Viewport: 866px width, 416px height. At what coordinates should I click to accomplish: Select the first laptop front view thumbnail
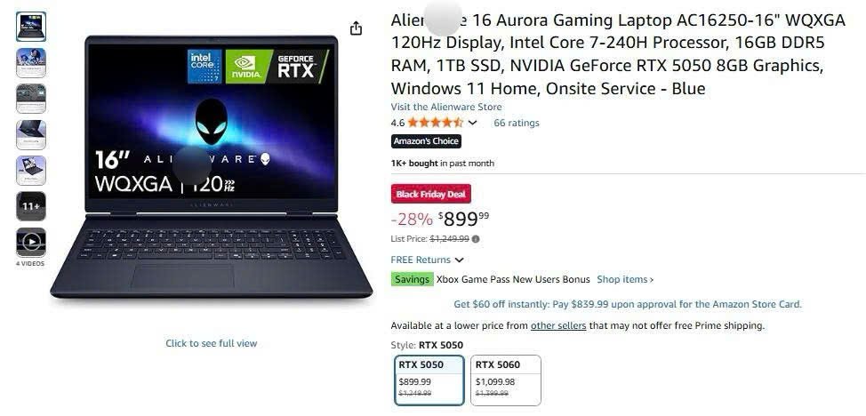coord(31,27)
